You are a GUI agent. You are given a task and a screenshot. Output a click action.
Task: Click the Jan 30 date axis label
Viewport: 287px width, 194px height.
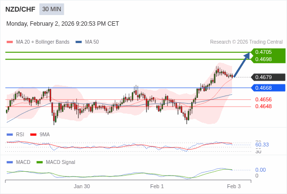[82, 186]
